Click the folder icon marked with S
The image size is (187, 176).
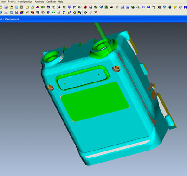[32, 7]
